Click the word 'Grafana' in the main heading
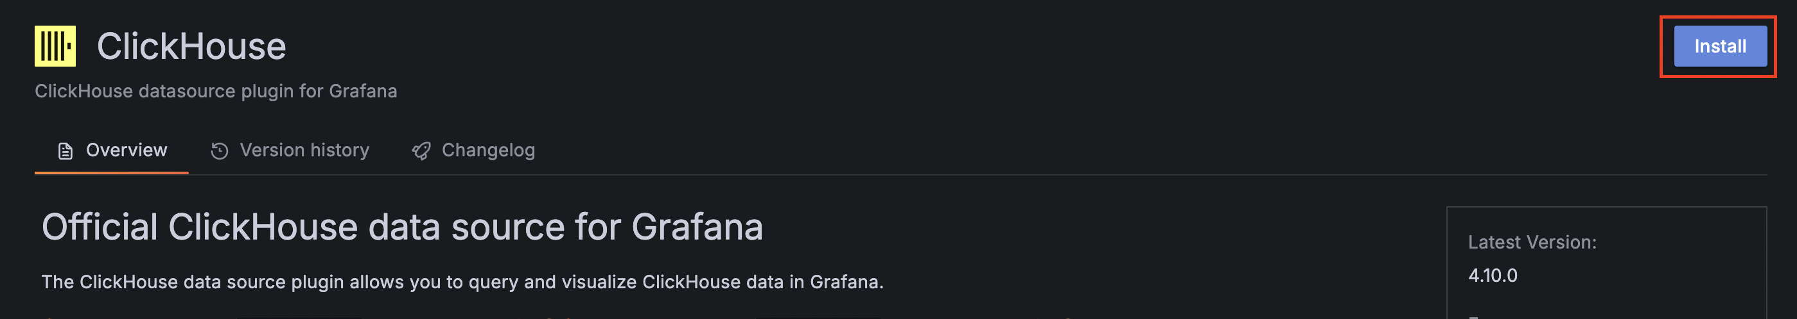Screen dimensions: 1797x319 (x=697, y=227)
